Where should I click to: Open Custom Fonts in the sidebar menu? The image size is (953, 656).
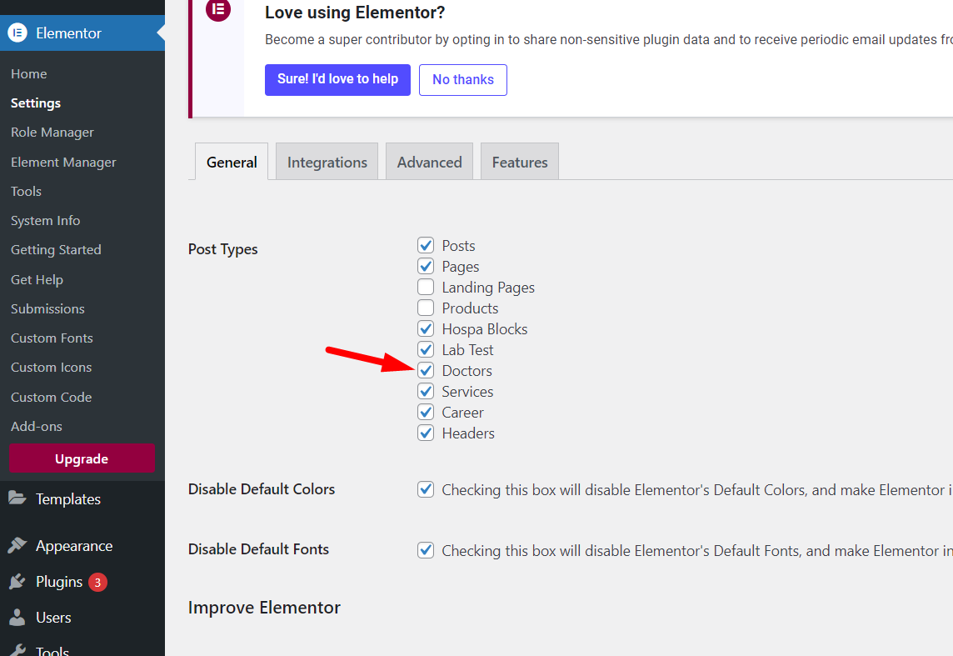52,338
